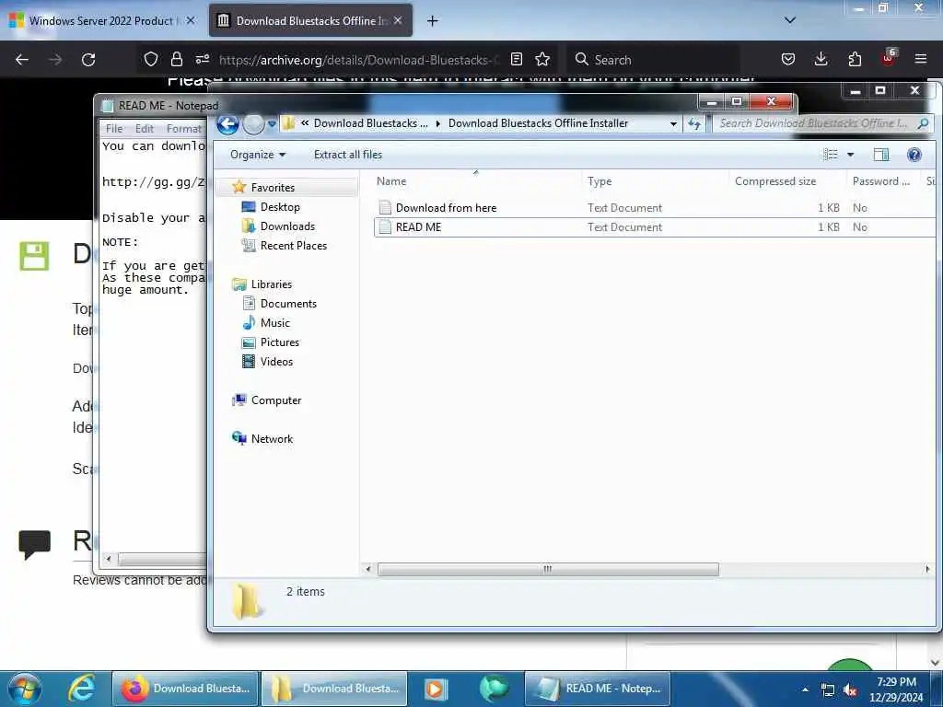Click the Explorer search field
Viewport: 943px width, 707px height.
821,123
